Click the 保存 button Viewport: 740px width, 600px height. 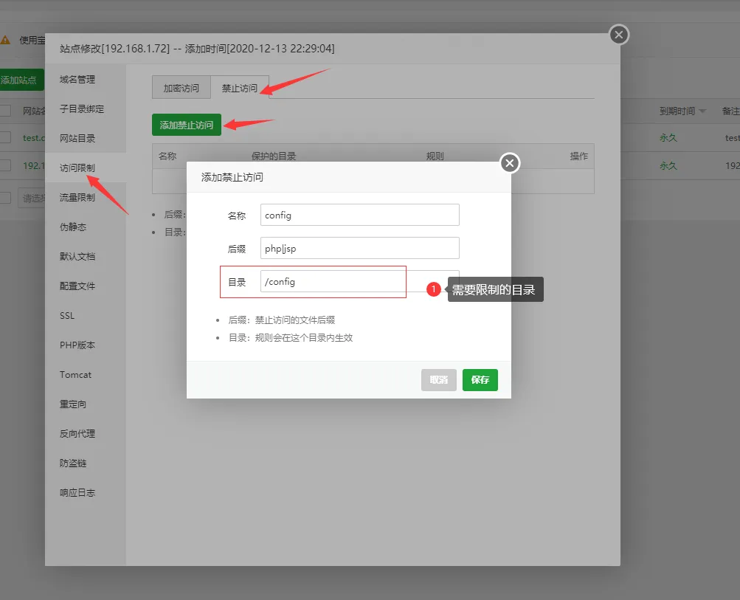480,380
